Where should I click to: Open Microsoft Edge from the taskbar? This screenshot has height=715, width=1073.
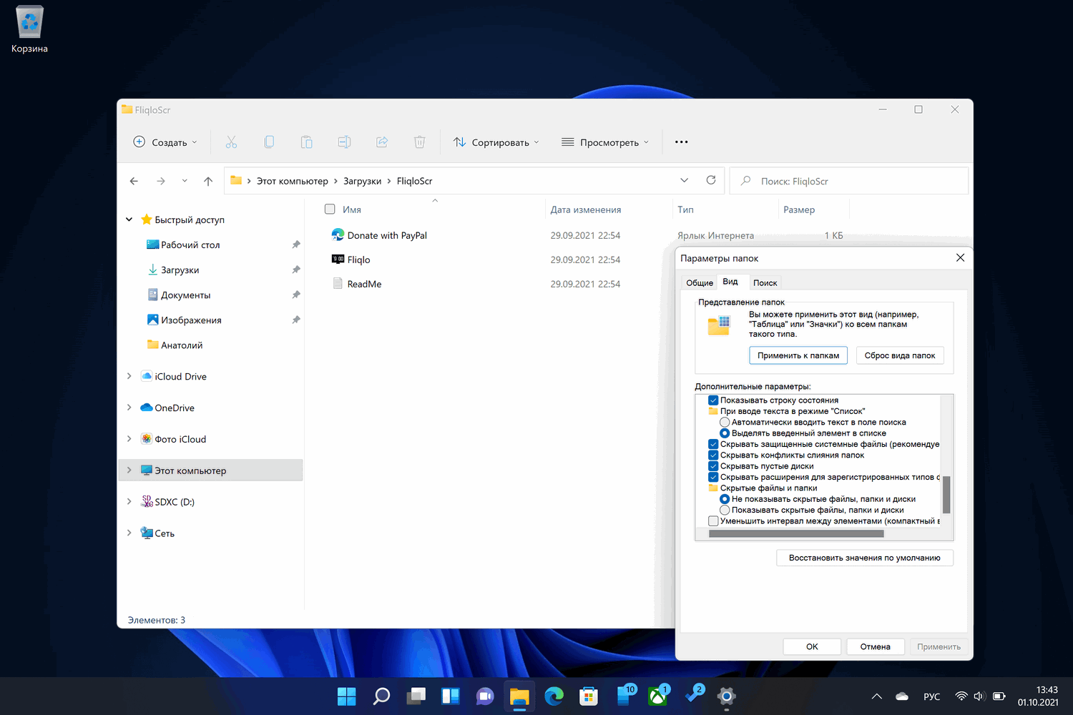[x=554, y=696]
